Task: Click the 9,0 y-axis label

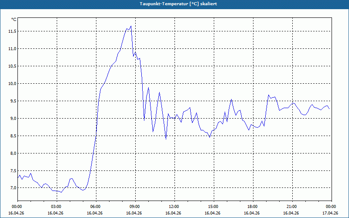Action: (x=13, y=118)
